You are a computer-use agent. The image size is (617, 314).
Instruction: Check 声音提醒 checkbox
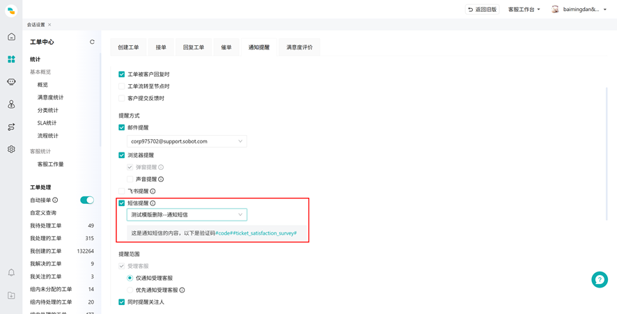tap(130, 179)
